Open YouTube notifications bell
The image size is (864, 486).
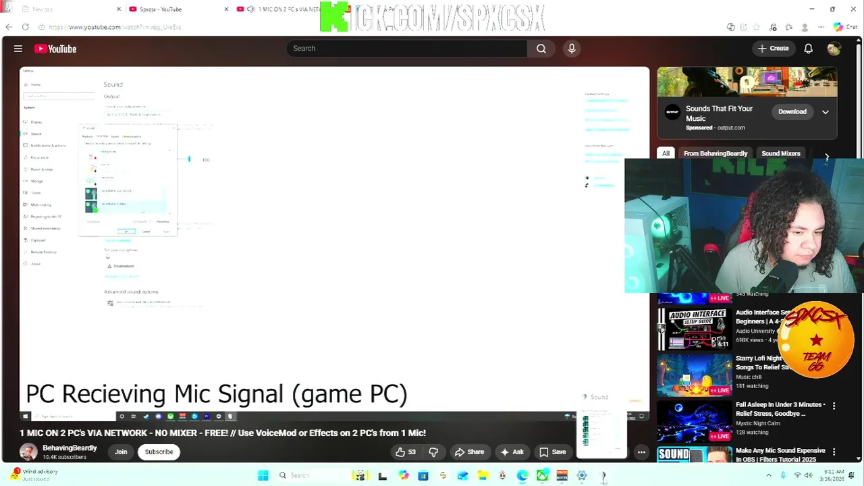coord(808,49)
